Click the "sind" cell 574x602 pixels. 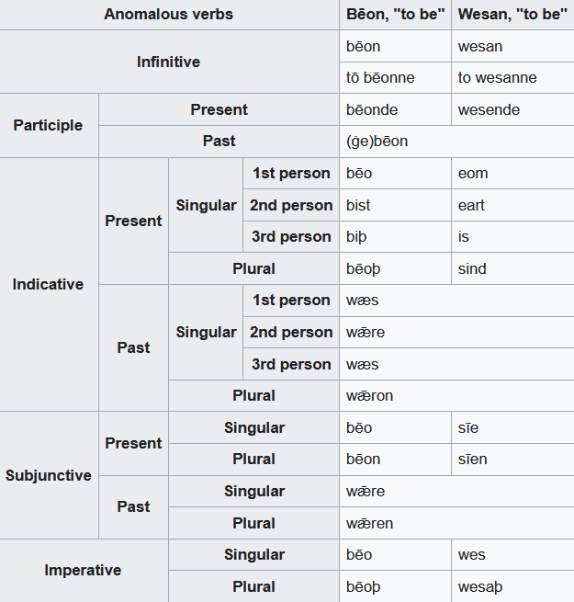click(x=472, y=268)
